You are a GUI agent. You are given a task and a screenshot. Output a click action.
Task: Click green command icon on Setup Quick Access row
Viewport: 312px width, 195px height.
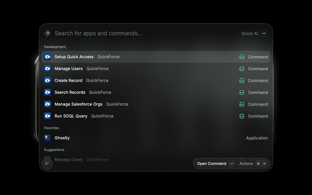click(242, 57)
